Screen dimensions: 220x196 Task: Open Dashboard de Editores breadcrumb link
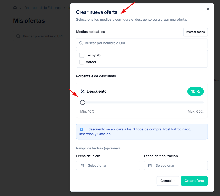click(x=42, y=8)
